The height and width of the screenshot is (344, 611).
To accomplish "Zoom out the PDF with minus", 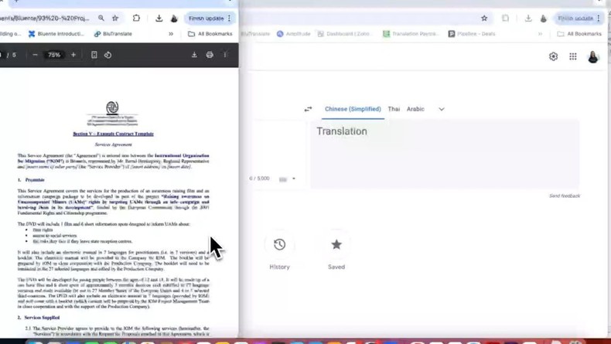I will [x=35, y=55].
